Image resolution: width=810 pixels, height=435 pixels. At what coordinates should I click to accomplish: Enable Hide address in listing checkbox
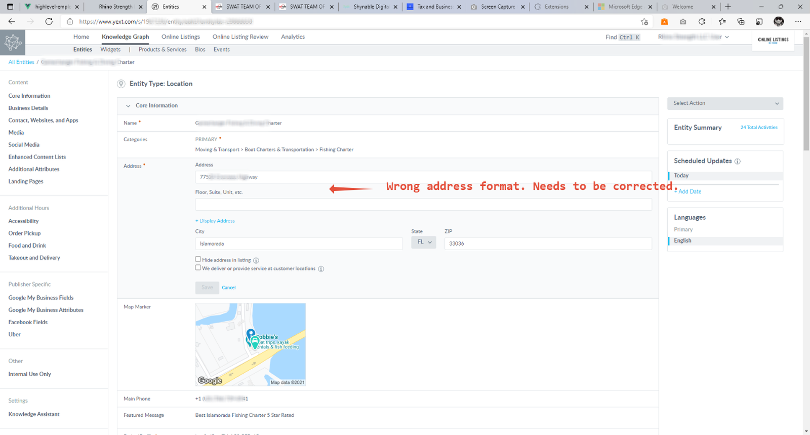[x=198, y=259]
